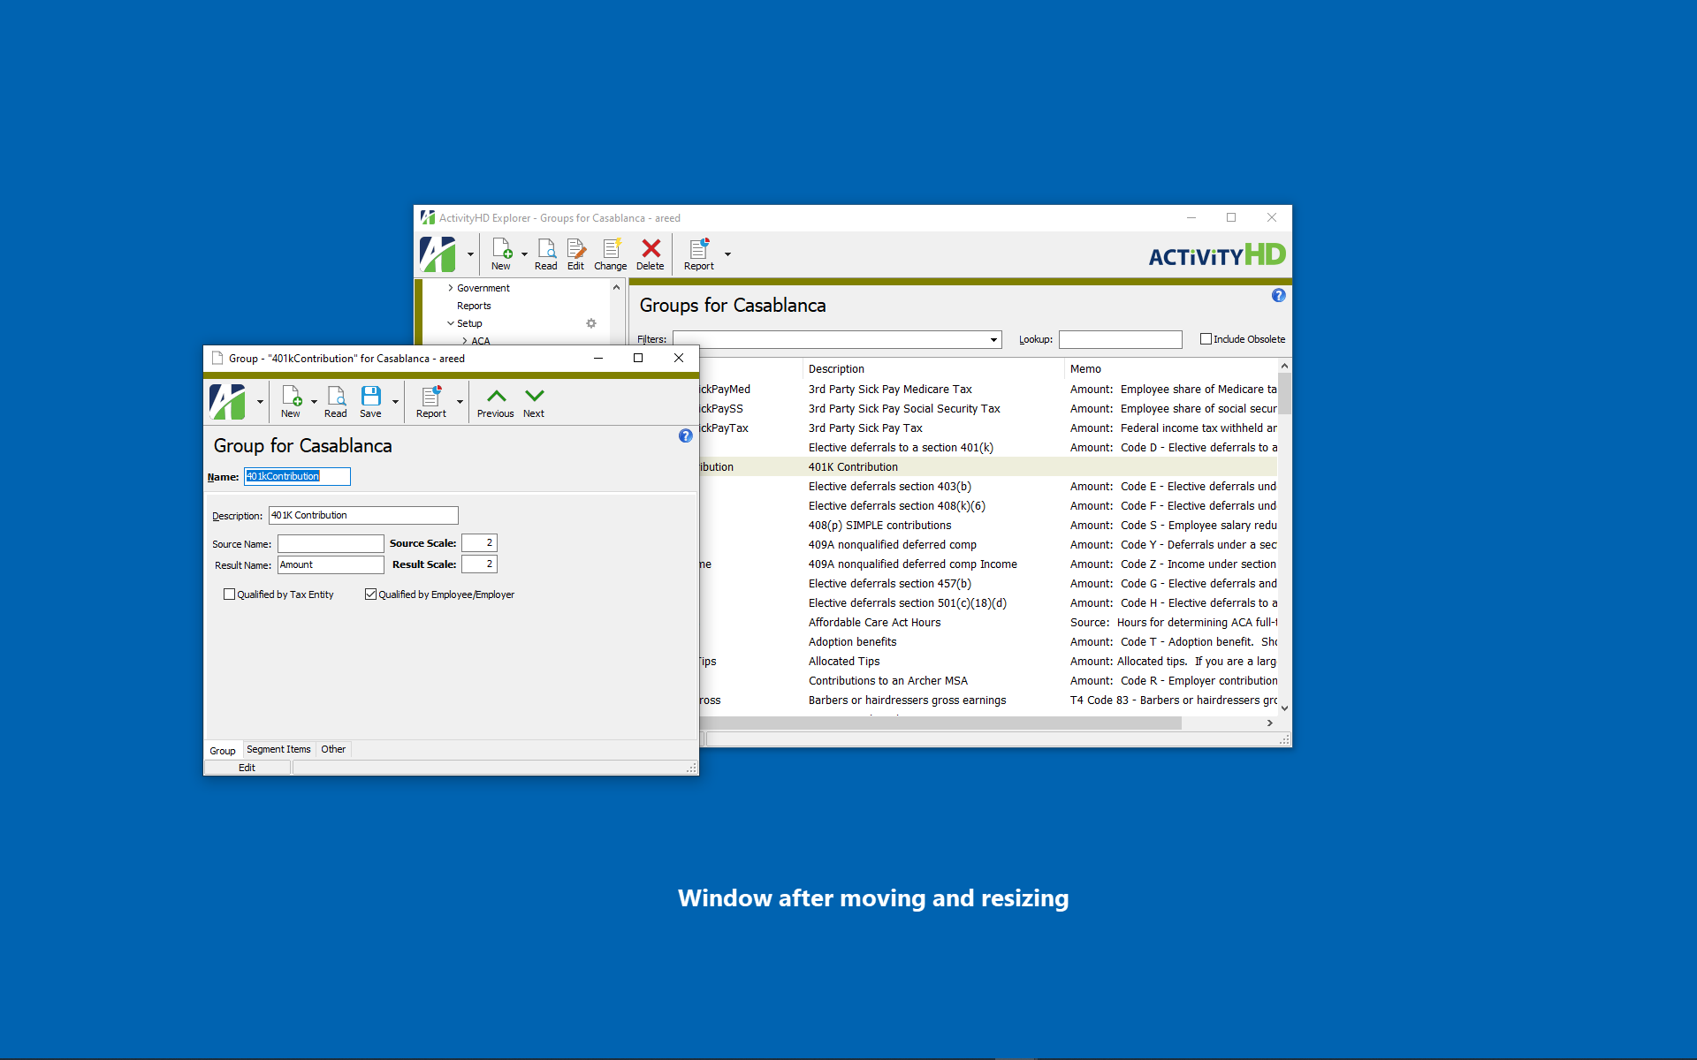
Task: Click the Read icon in Explorer toolbar
Action: pyautogui.click(x=546, y=249)
